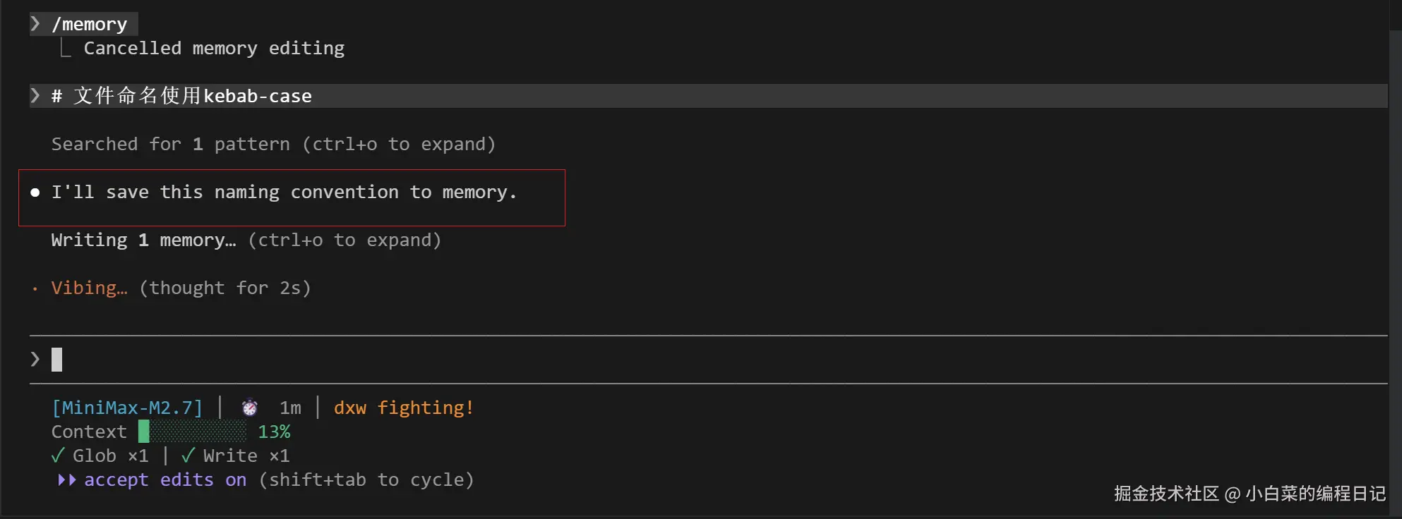The width and height of the screenshot is (1402, 519).
Task: Click the green checkmark beside Glob
Action: click(x=58, y=456)
